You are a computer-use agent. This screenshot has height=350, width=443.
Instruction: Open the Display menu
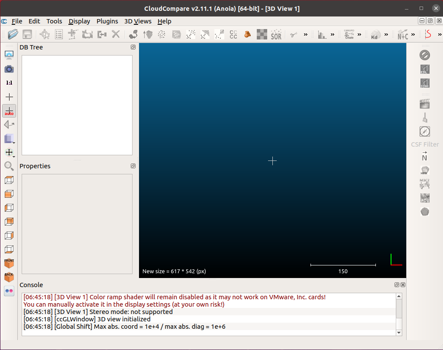click(79, 21)
